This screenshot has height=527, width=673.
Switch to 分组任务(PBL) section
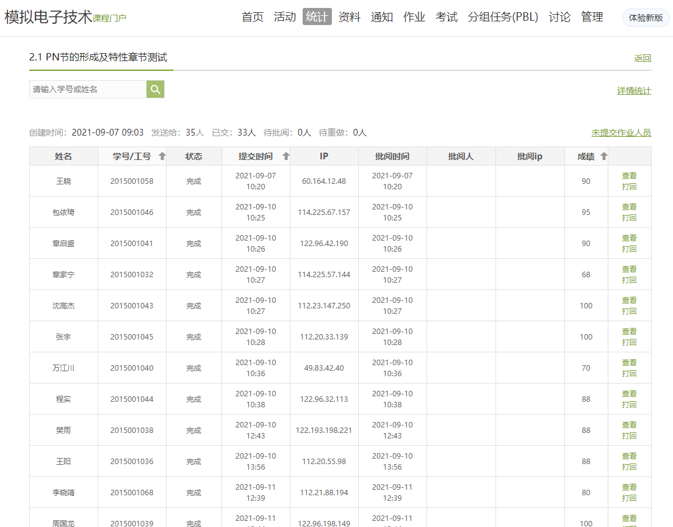coord(503,17)
